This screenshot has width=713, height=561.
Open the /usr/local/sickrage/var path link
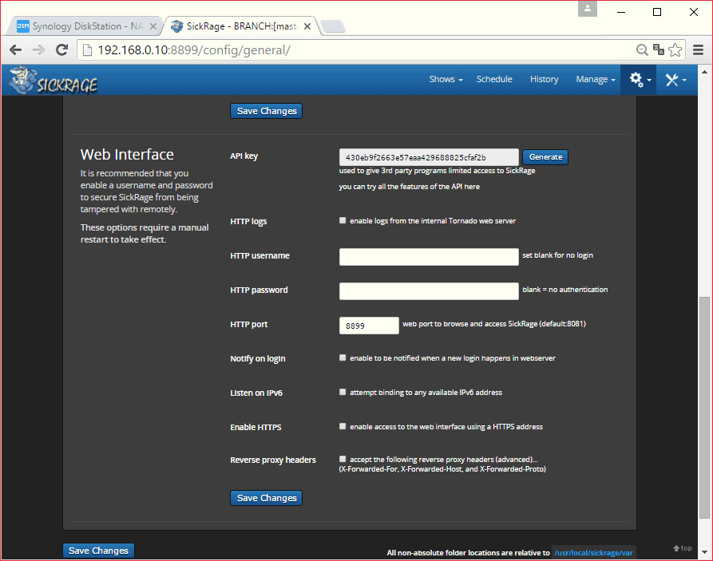click(593, 553)
